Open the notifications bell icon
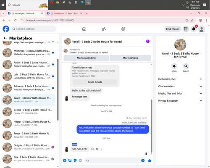Screen dimensions: 210x168 click(194, 29)
